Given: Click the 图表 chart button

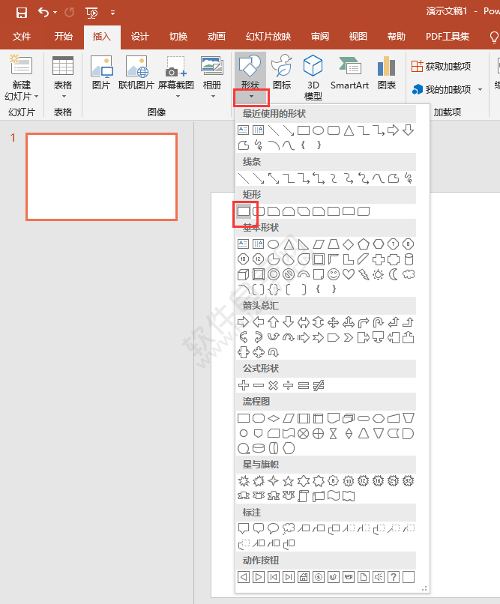Looking at the screenshot, I should click(x=387, y=73).
